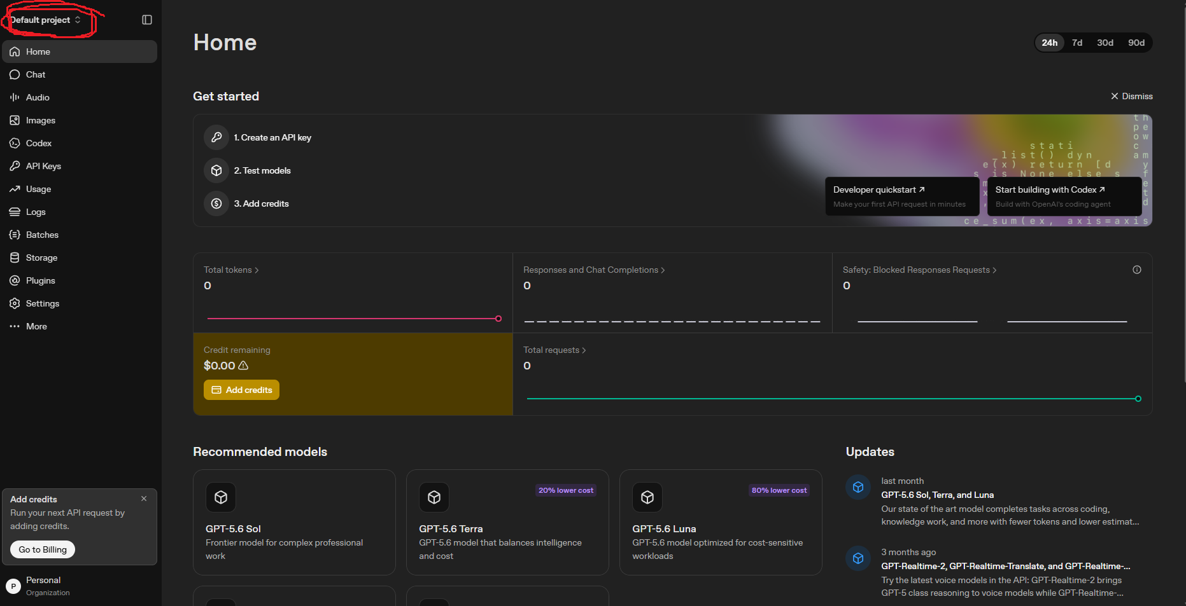Open the More menu in sidebar
The image size is (1186, 606).
(80, 326)
